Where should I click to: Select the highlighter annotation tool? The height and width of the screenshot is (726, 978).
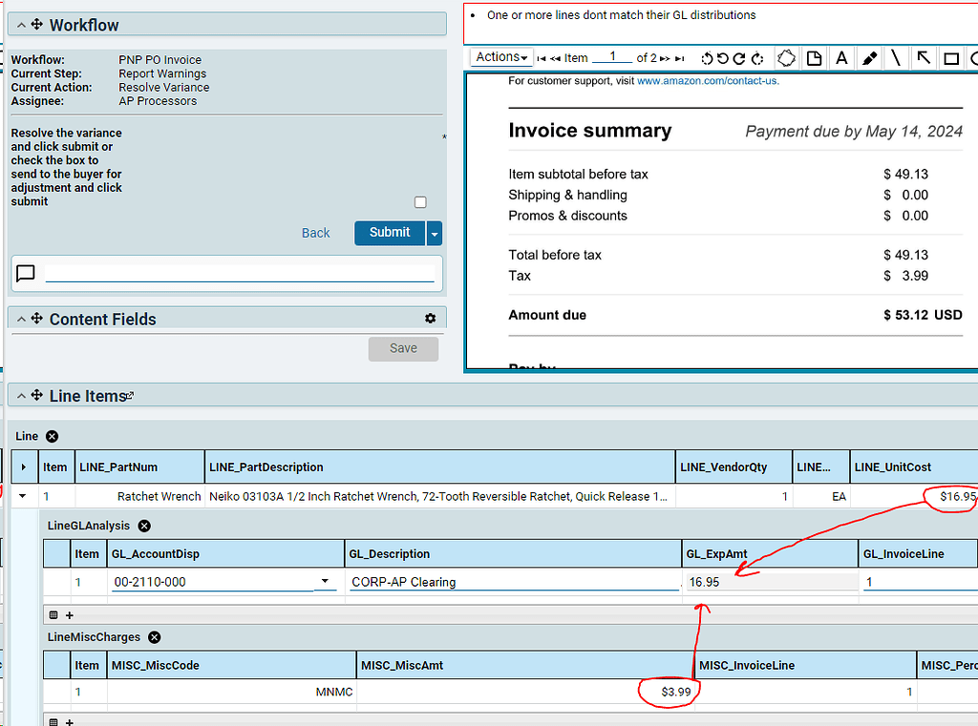pyautogui.click(x=869, y=58)
